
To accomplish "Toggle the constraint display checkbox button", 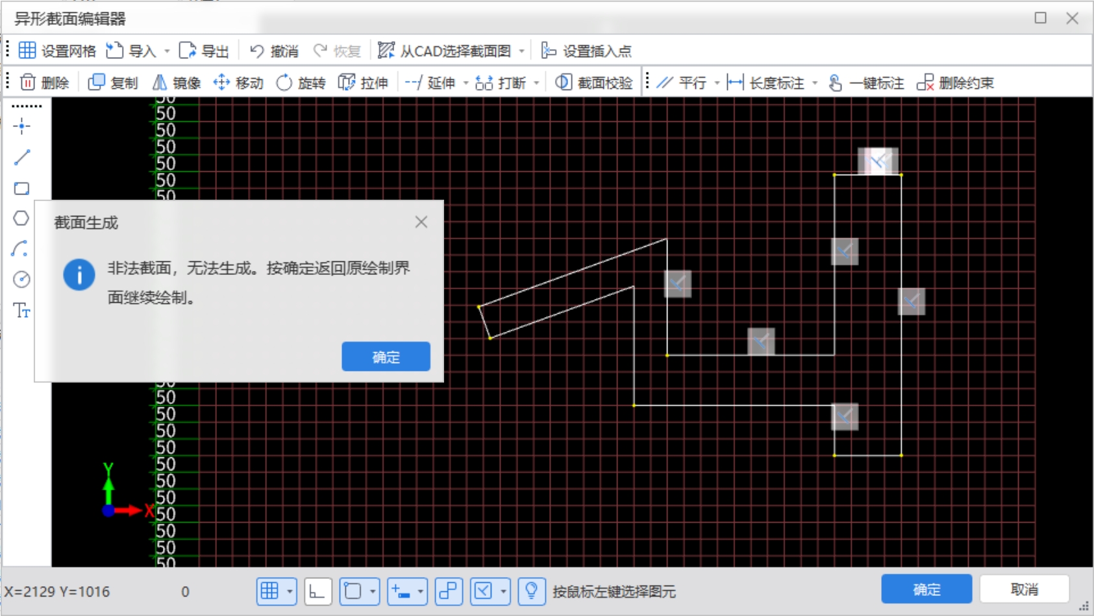I will point(483,591).
